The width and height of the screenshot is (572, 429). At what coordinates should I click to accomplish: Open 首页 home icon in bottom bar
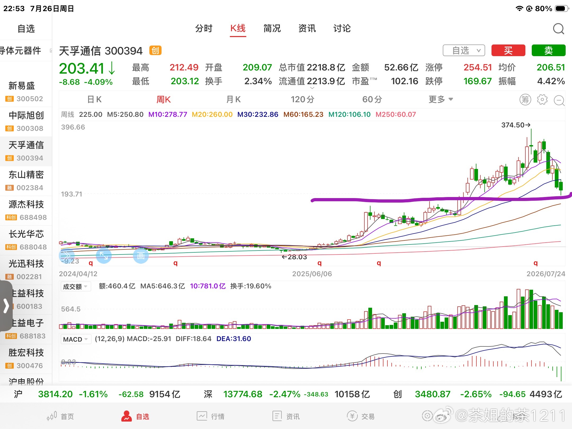52,416
